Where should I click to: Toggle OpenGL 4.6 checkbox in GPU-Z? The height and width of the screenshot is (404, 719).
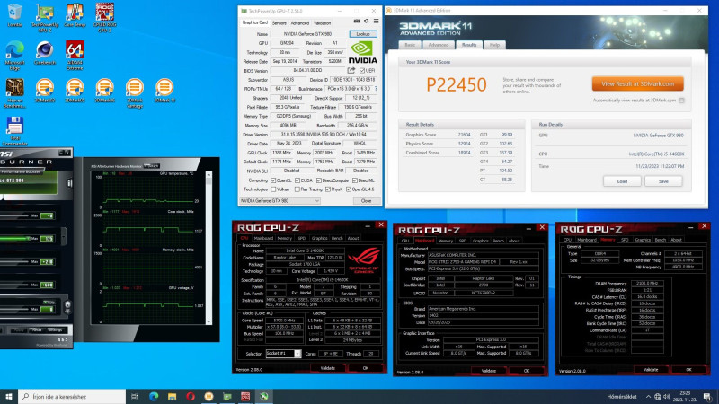pos(349,189)
